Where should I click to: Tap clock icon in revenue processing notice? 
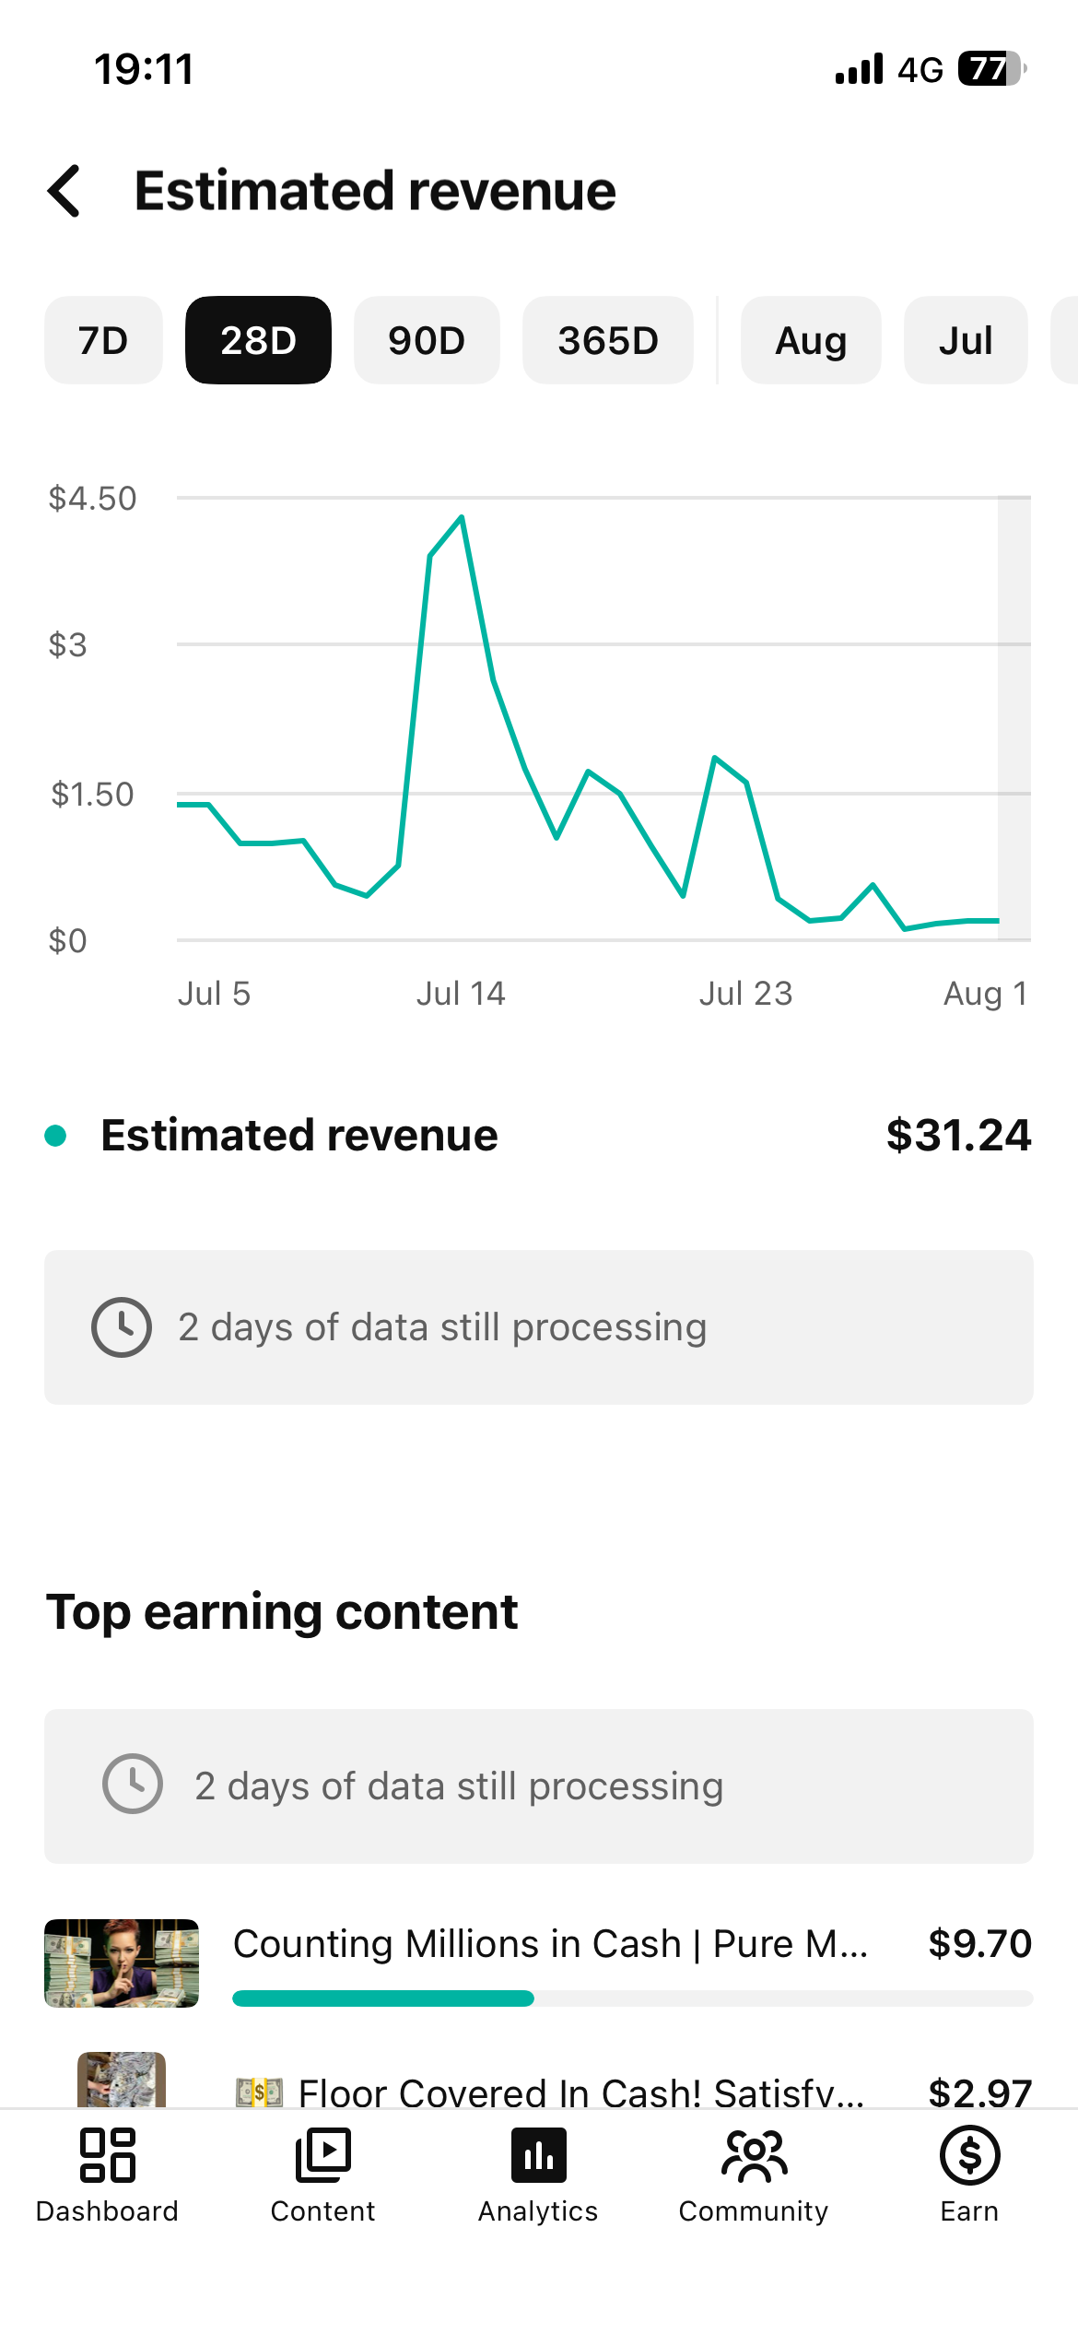[122, 1327]
